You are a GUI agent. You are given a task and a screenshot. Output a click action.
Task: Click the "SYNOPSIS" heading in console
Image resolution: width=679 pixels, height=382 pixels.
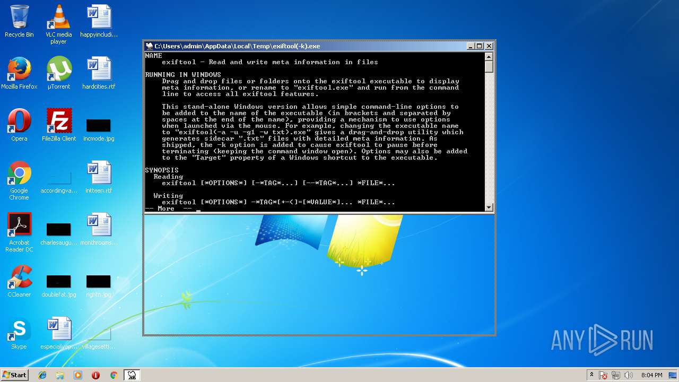(x=162, y=170)
